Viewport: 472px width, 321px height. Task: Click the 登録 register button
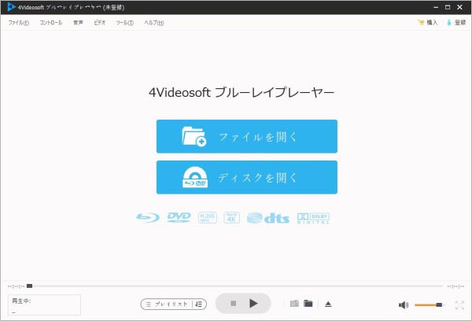(456, 22)
